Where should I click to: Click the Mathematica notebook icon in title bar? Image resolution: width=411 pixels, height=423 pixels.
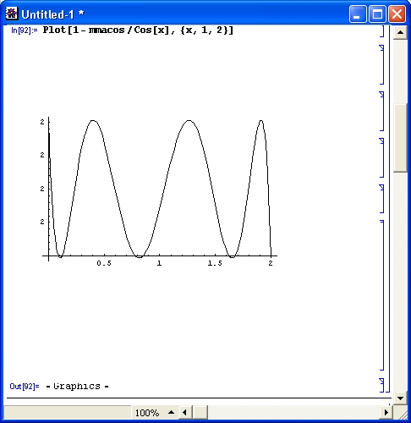point(11,14)
